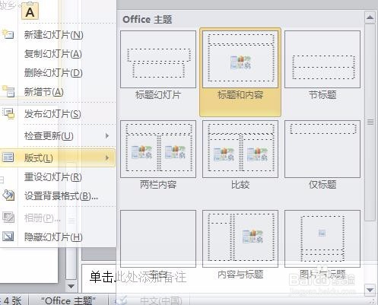378x305 pixels.
Task: Open 设置背景格式(B)... dialog entry
Action: [x=61, y=196]
